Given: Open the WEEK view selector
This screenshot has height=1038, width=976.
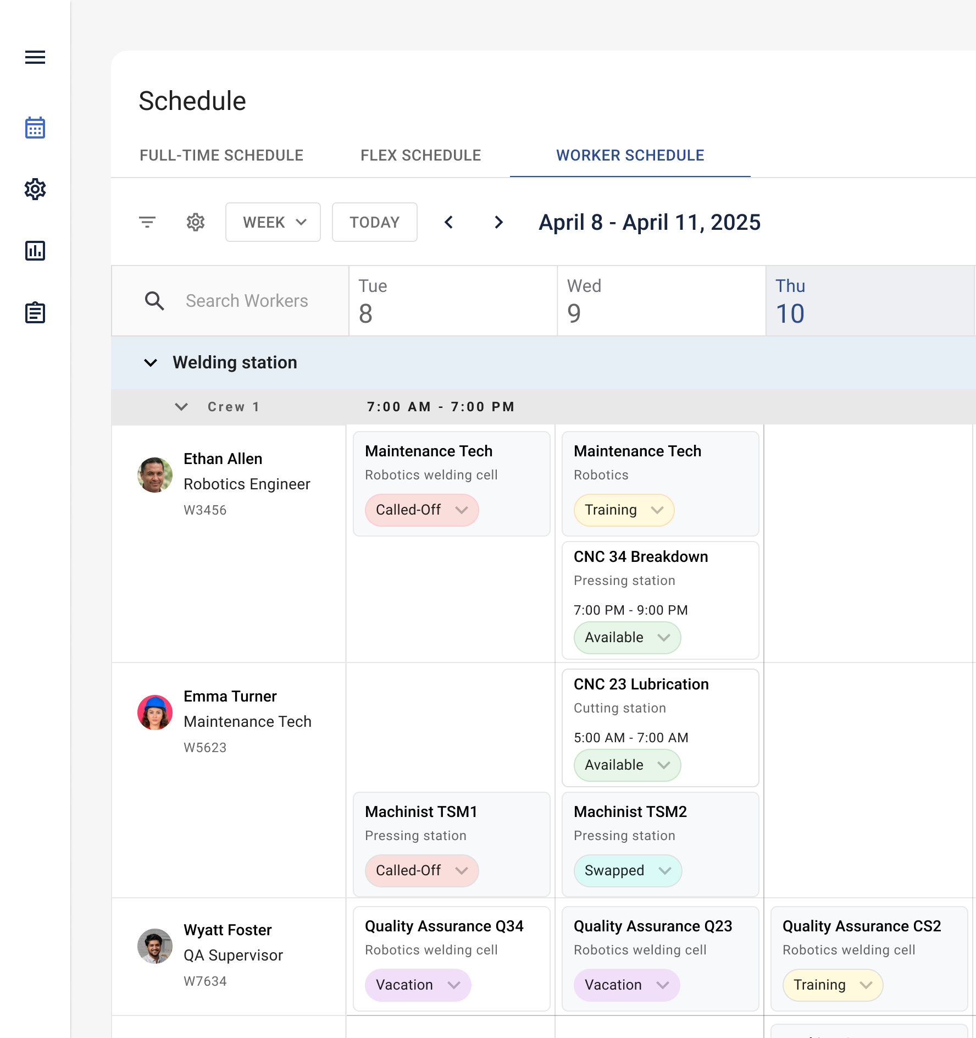Looking at the screenshot, I should tap(273, 222).
